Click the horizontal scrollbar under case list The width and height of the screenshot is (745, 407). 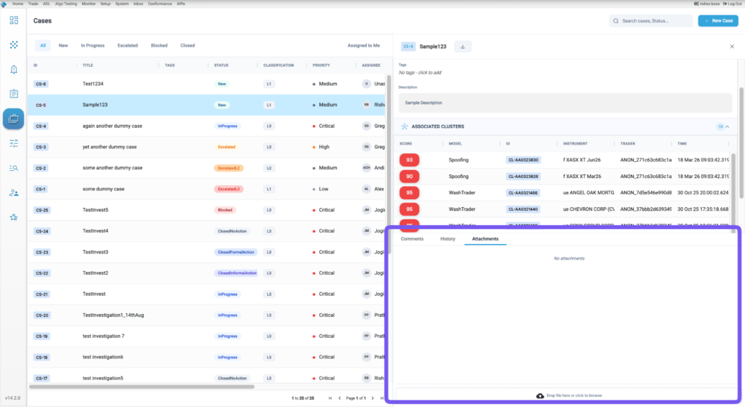(x=142, y=387)
